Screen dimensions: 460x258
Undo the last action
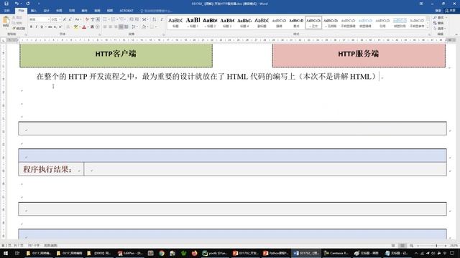[x=17, y=4]
